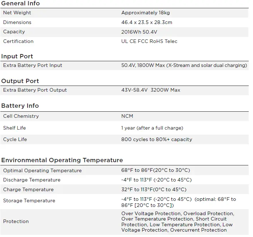Select the 43V-58.4V 3200W Max value
This screenshot has height=237, width=253.
(151, 90)
